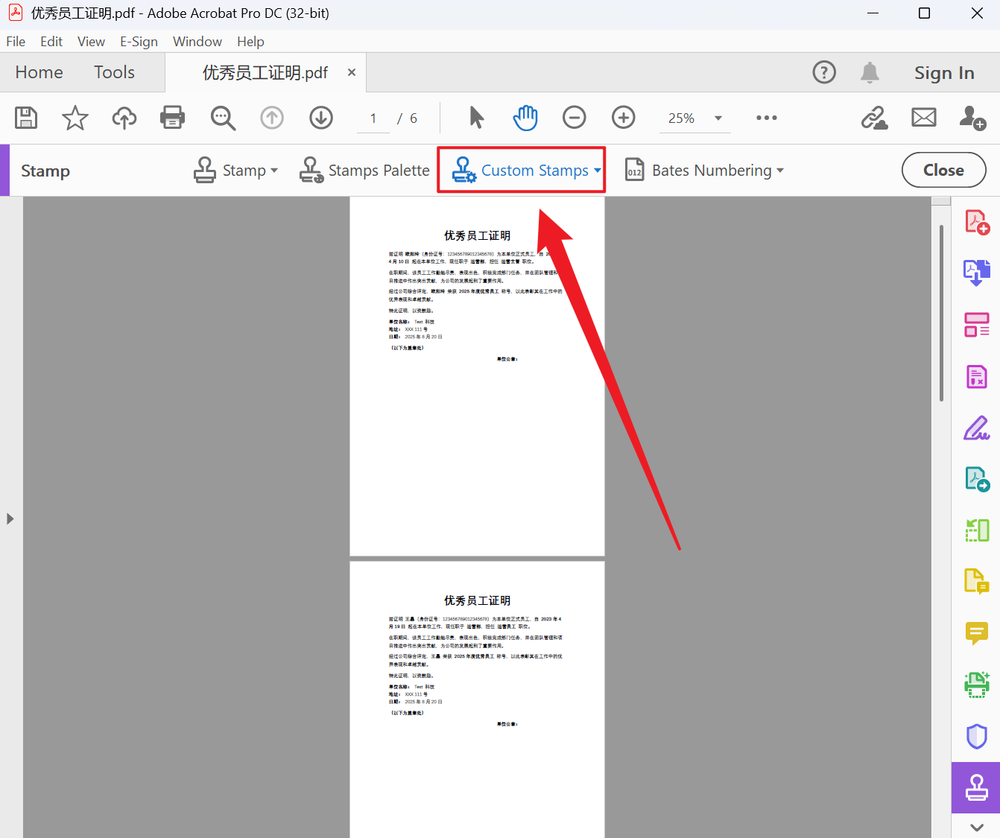Open the Stamps Palette
The width and height of the screenshot is (1000, 838).
(x=364, y=170)
